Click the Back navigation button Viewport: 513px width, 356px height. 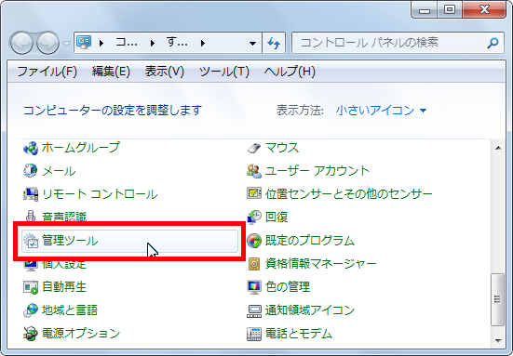pyautogui.click(x=21, y=43)
